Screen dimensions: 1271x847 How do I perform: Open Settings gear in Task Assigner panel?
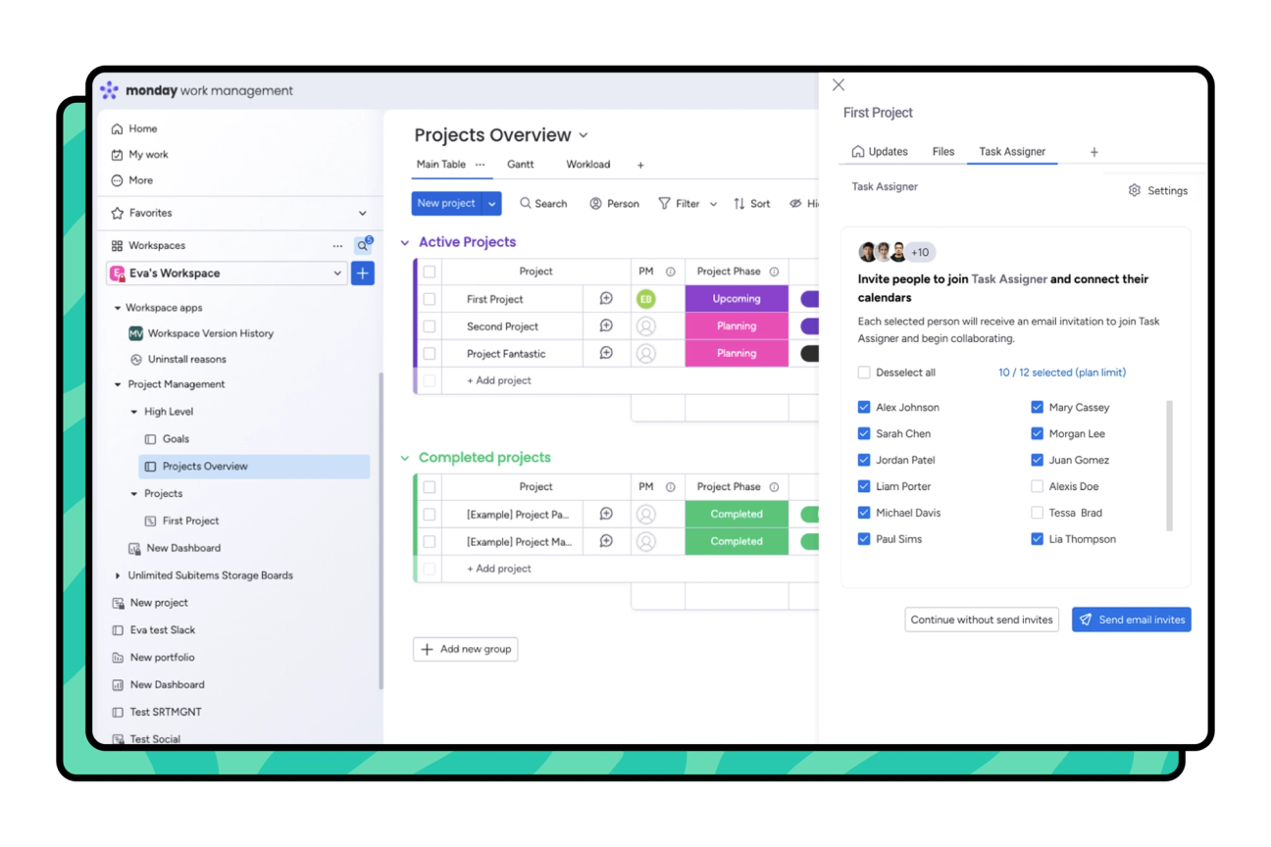[1135, 190]
